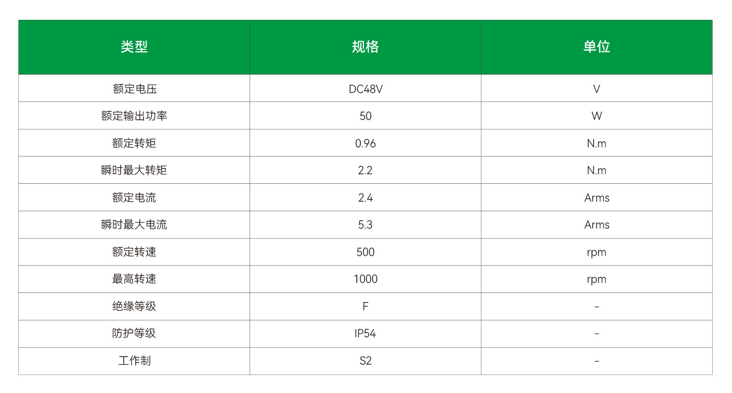Image resolution: width=732 pixels, height=393 pixels.
Task: Click the 额定输出功率 label cell
Action: tap(134, 116)
